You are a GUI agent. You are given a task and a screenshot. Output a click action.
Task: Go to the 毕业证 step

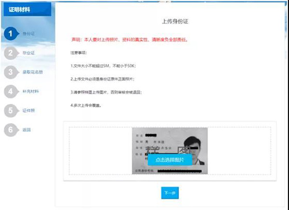pos(28,53)
